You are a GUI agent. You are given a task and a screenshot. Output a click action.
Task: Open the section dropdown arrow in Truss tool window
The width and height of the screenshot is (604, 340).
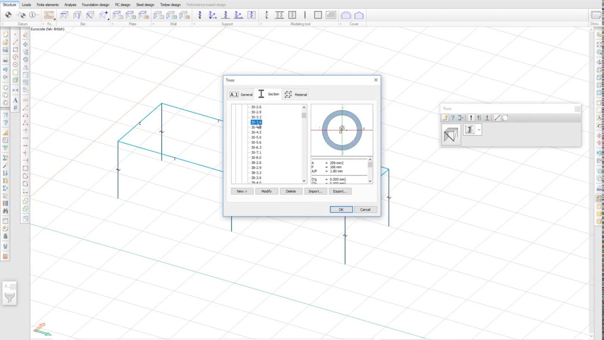point(479,129)
